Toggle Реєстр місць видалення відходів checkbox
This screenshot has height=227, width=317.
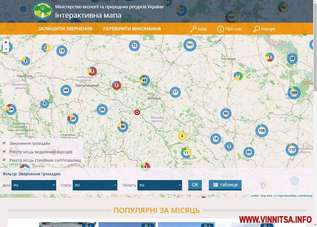click(4, 152)
